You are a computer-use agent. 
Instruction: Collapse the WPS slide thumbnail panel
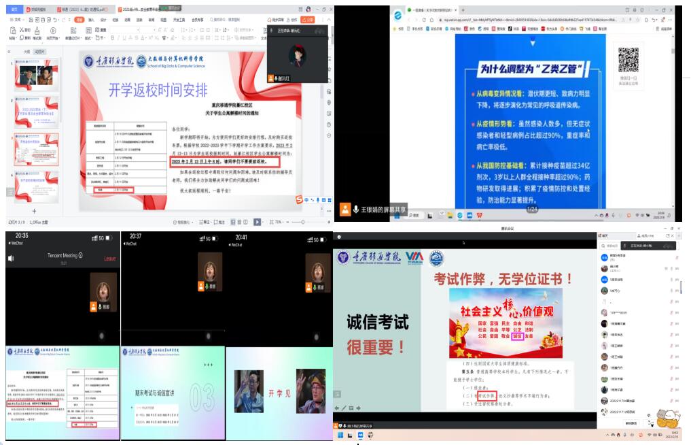(10, 51)
